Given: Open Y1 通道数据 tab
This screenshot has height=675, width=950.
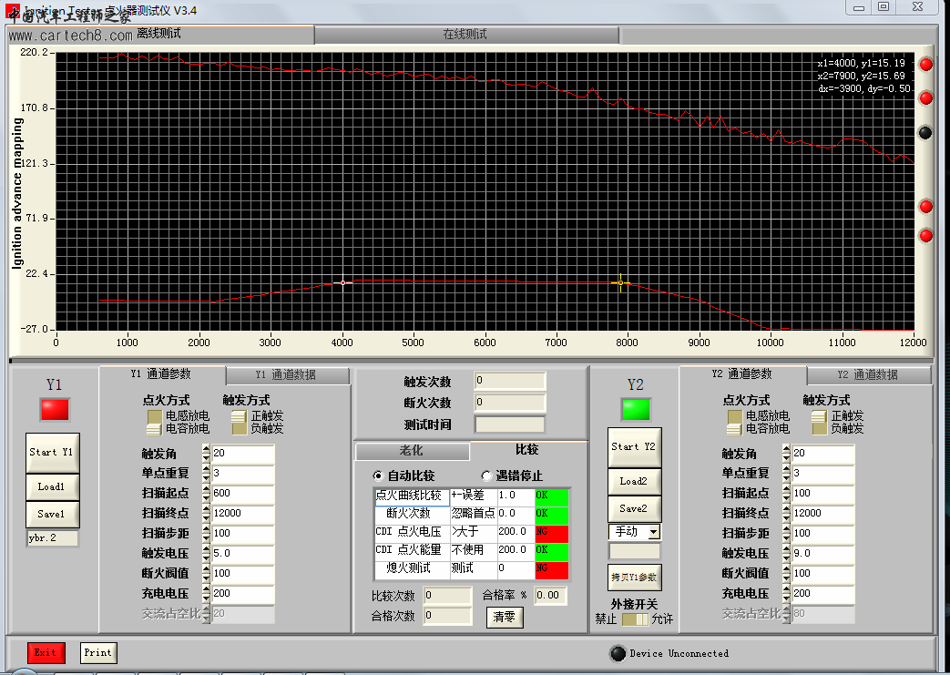Looking at the screenshot, I should 288,375.
